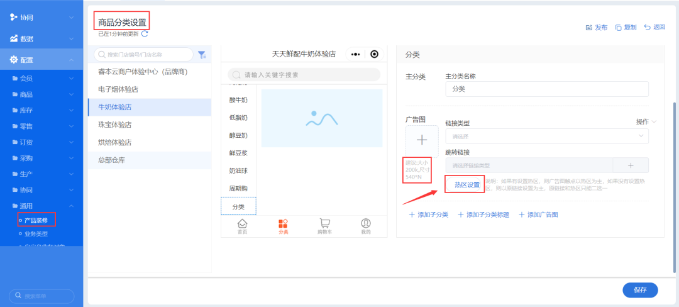Click the placeholder banner image in preview
Viewport: 679px width, 307px height.
pos(322,118)
